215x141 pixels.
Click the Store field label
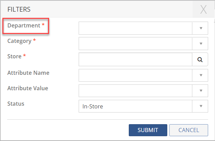[x=15, y=57]
